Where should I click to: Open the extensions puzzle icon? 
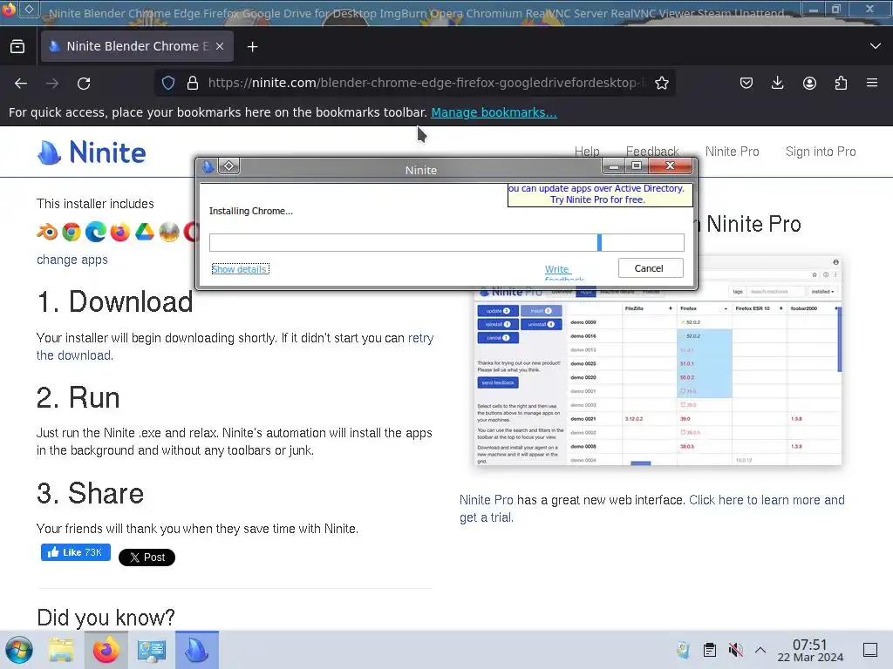coord(841,83)
